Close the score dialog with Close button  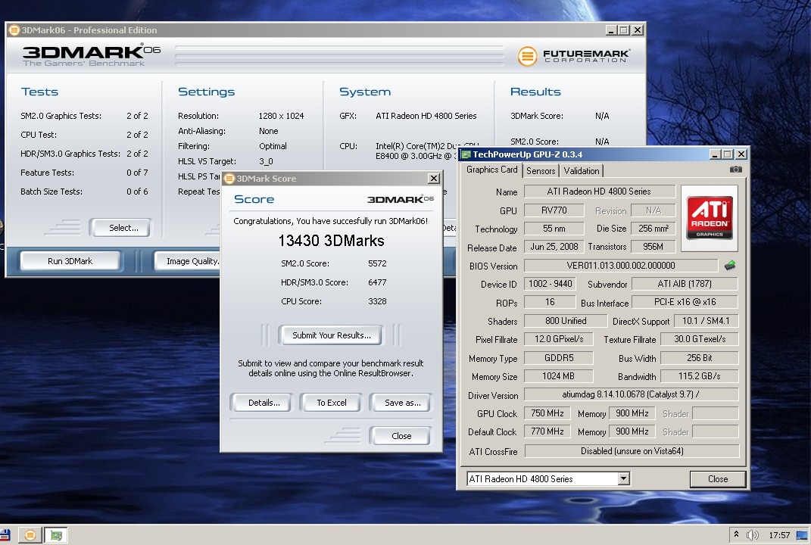click(x=401, y=436)
